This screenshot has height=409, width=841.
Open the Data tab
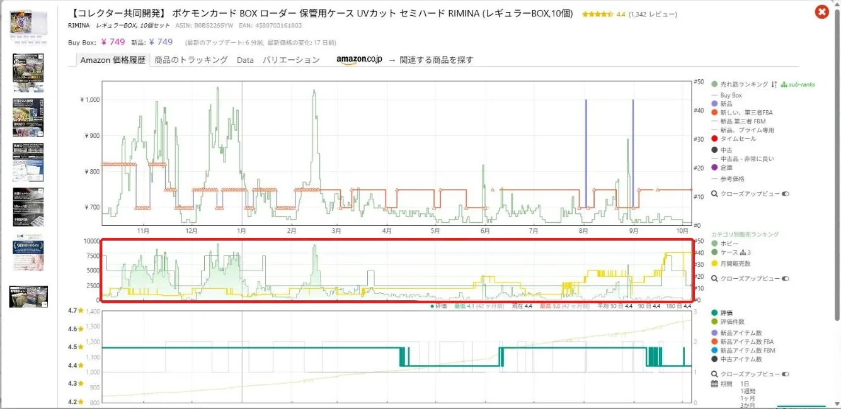click(x=245, y=60)
